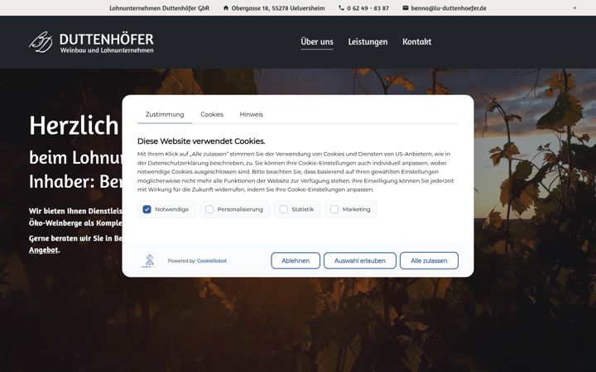Click the benno@lu-duttenhoefer.de email address
Viewport: 596px width, 372px height.
click(x=449, y=8)
